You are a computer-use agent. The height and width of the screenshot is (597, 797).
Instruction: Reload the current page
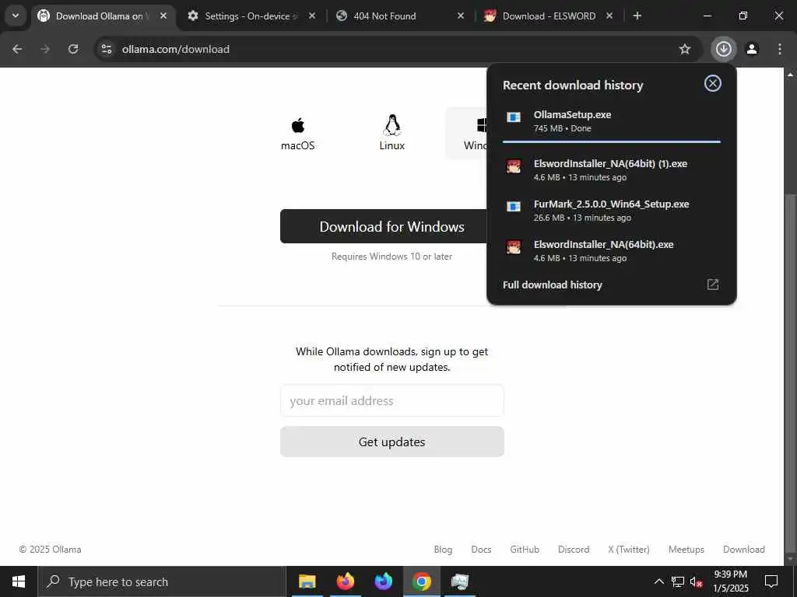(x=73, y=49)
